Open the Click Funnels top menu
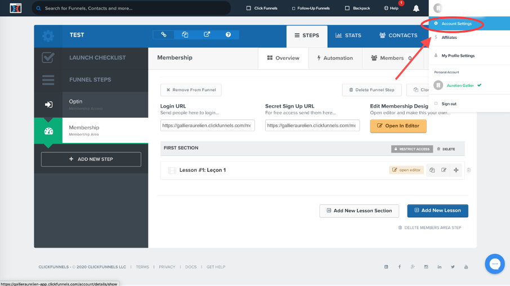This screenshot has height=286, width=510. pos(262,8)
